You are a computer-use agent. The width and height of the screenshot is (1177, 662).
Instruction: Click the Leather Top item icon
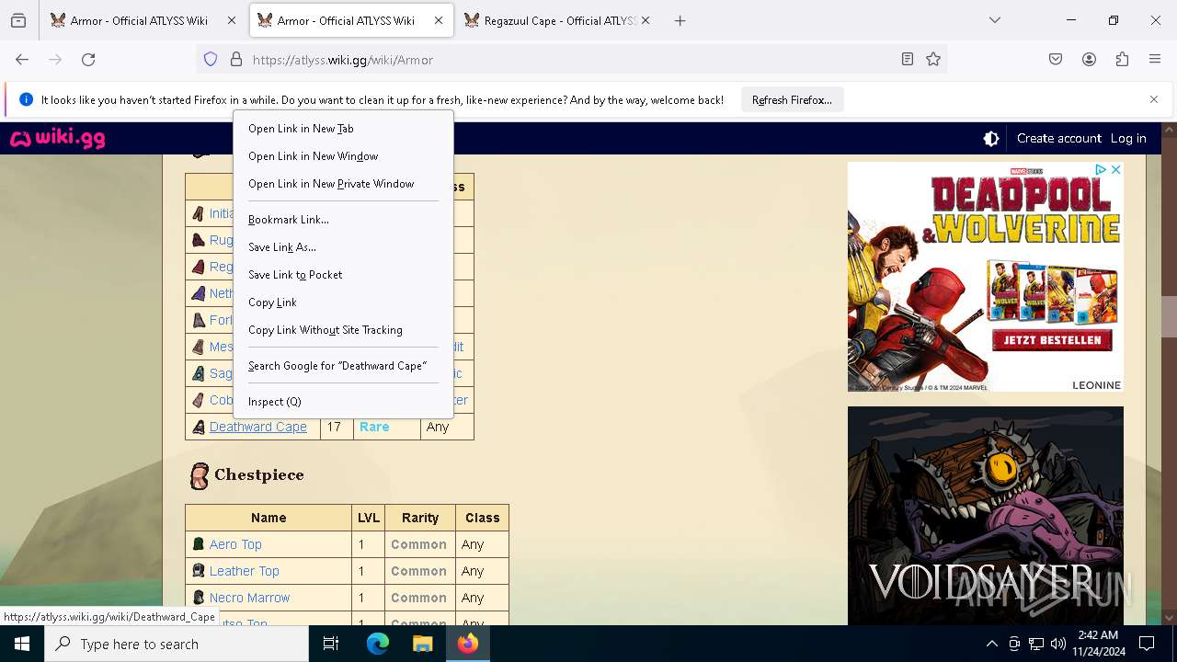[198, 571]
